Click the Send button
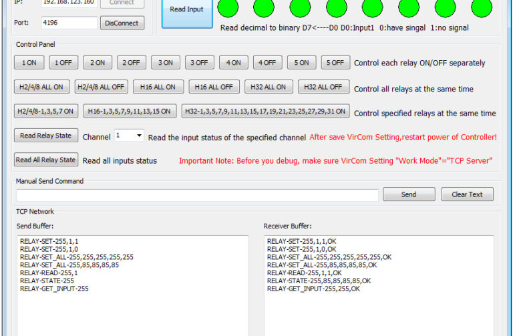513x336 pixels. [x=409, y=194]
